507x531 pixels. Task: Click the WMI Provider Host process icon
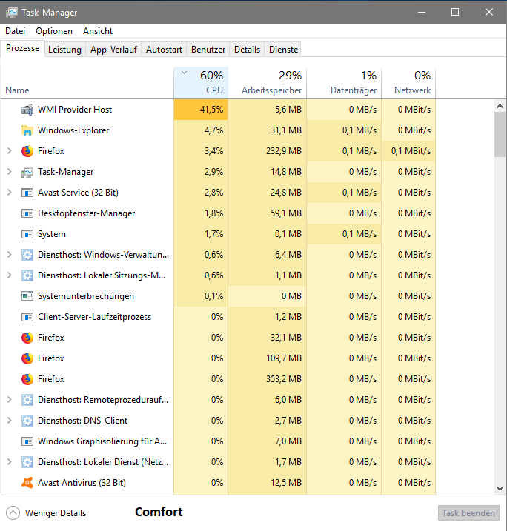(27, 110)
